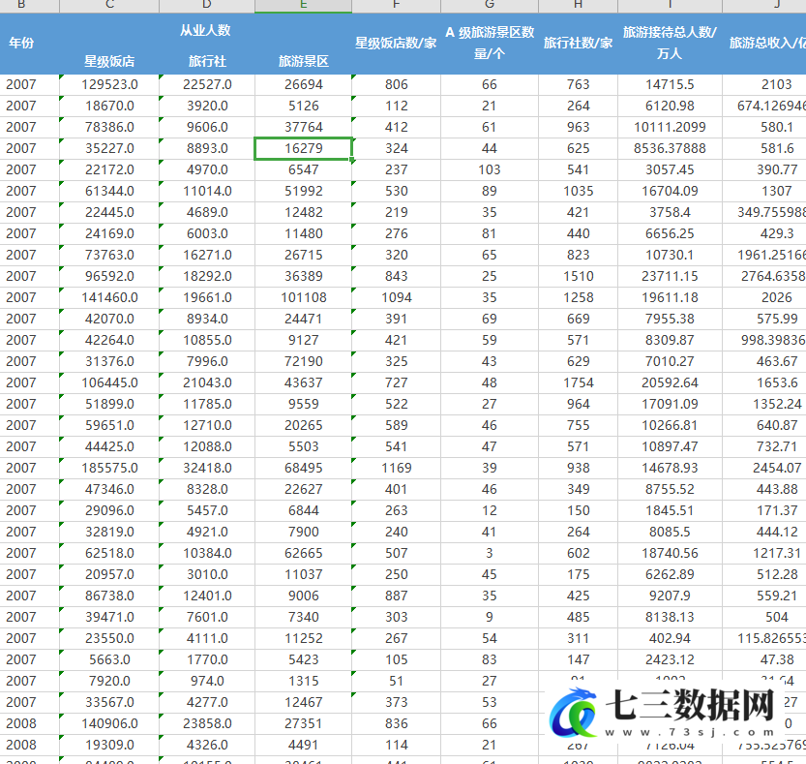Viewport: 806px width, 764px height.
Task: Select cell with value 14715.5
Action: pos(670,85)
